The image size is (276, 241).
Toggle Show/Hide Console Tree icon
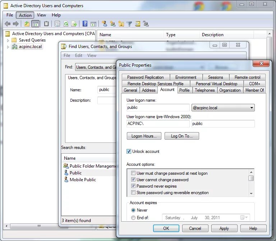click(36, 24)
